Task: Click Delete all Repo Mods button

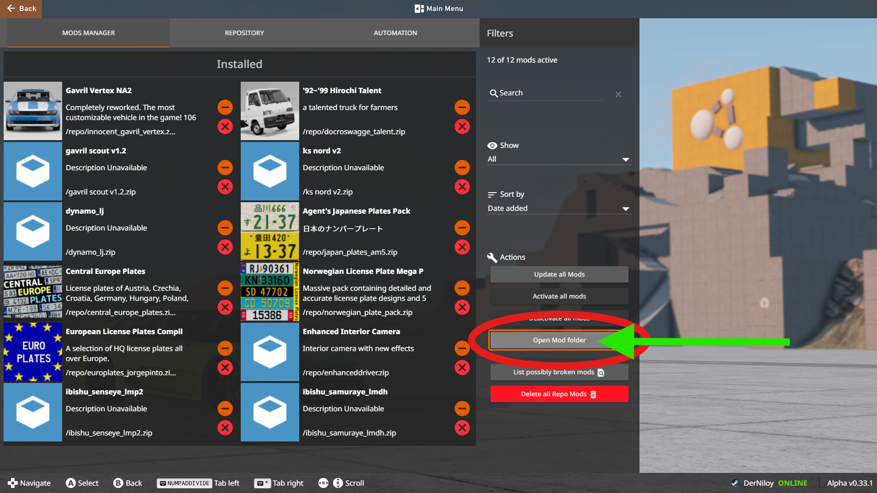Action: (559, 394)
